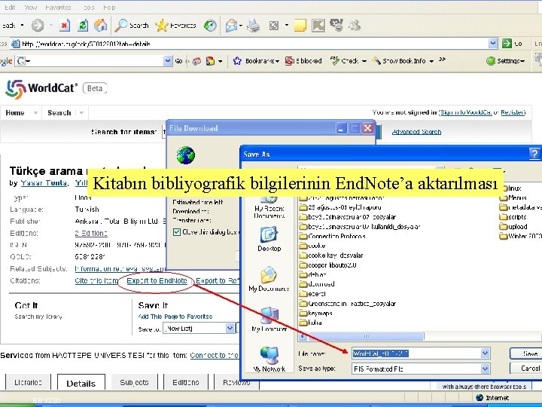Image resolution: width=542 pixels, height=407 pixels.
Task: Expand the address bar dropdown
Action: [493, 43]
